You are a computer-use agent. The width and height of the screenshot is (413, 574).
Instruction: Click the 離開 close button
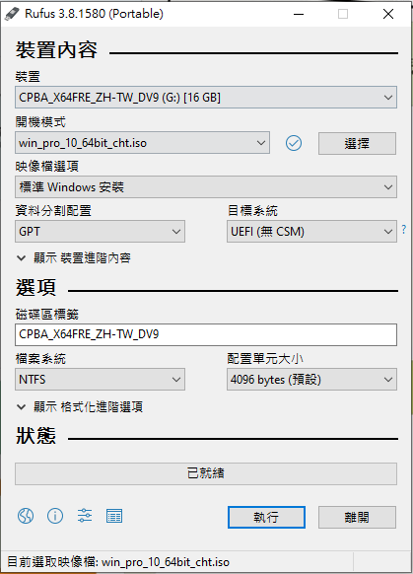[x=357, y=517]
